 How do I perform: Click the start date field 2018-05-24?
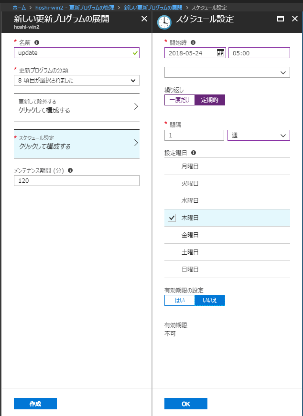tap(195, 53)
